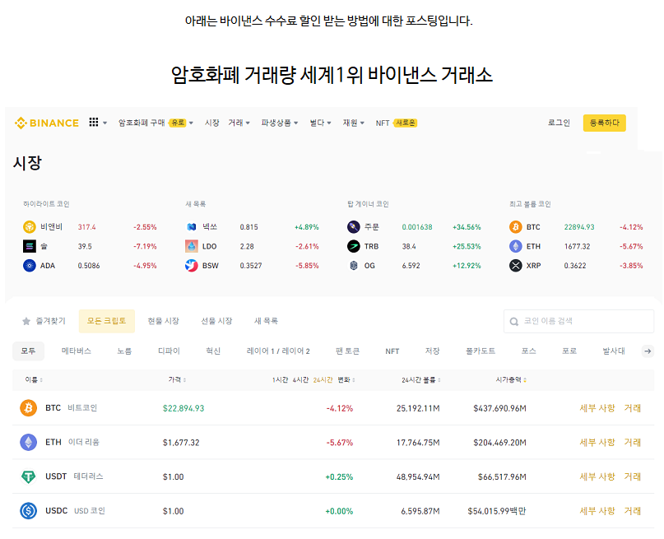The width and height of the screenshot is (664, 539).
Task: Switch to the 현물 시장 tab
Action: pos(163,321)
